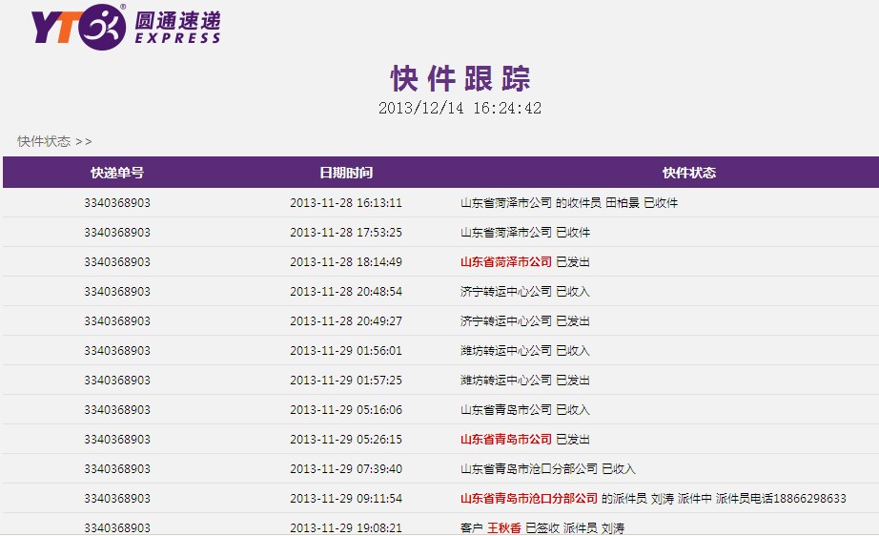This screenshot has width=879, height=536.
Task: Select the date 2013-11-28 16:13:11
Action: pyautogui.click(x=346, y=203)
